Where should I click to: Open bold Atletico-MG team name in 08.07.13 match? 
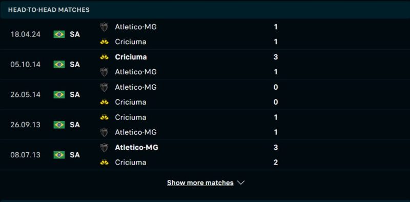click(x=136, y=148)
